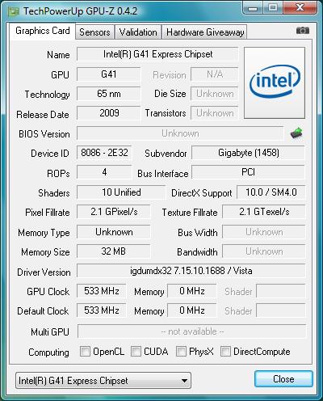
Task: Click the GPU Clock 533 MHz field
Action: [102, 291]
